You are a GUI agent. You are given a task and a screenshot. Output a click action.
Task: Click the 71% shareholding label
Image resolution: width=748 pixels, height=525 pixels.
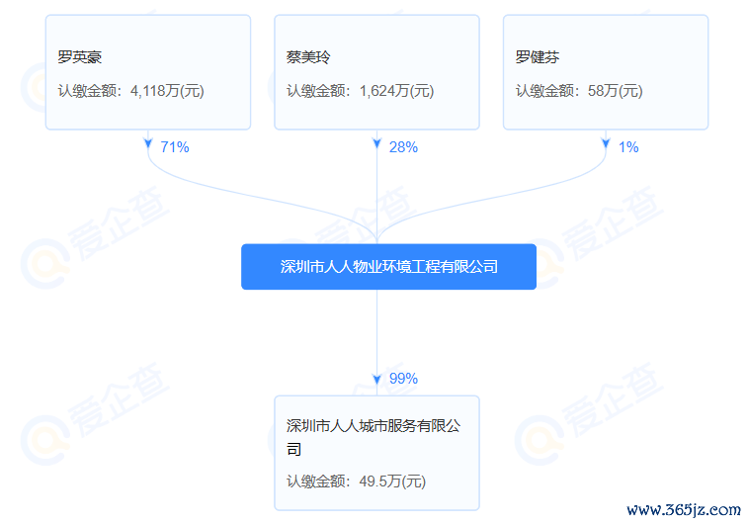click(x=175, y=147)
